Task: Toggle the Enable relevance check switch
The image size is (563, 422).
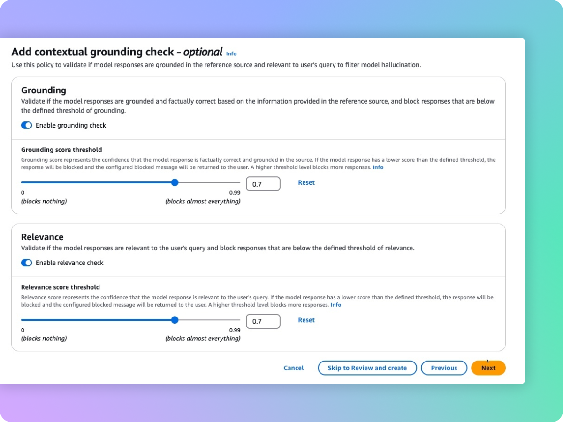Action: (27, 263)
